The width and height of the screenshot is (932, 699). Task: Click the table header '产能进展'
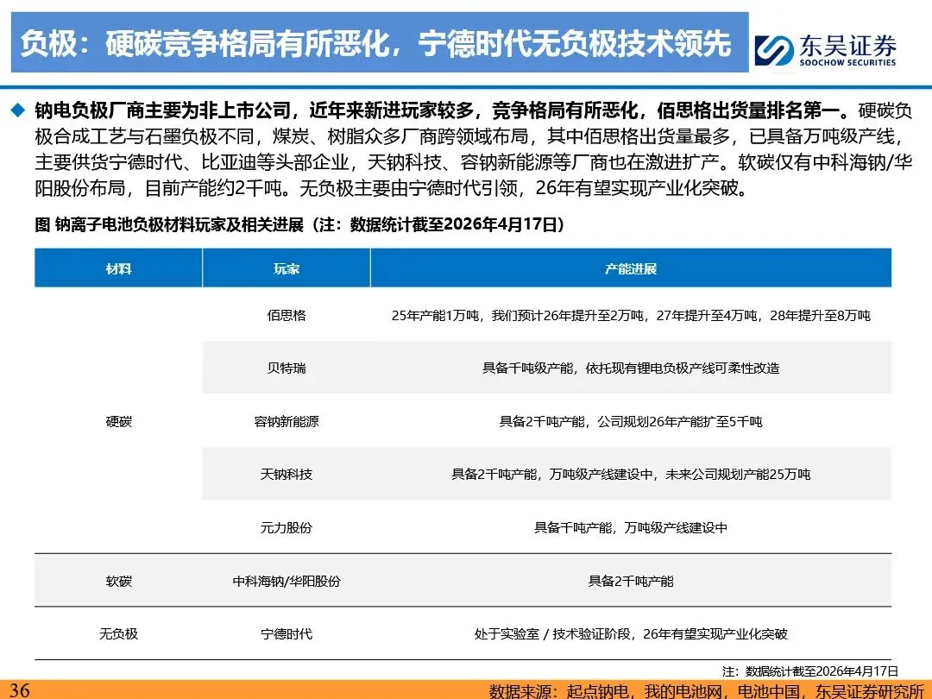coord(631,268)
